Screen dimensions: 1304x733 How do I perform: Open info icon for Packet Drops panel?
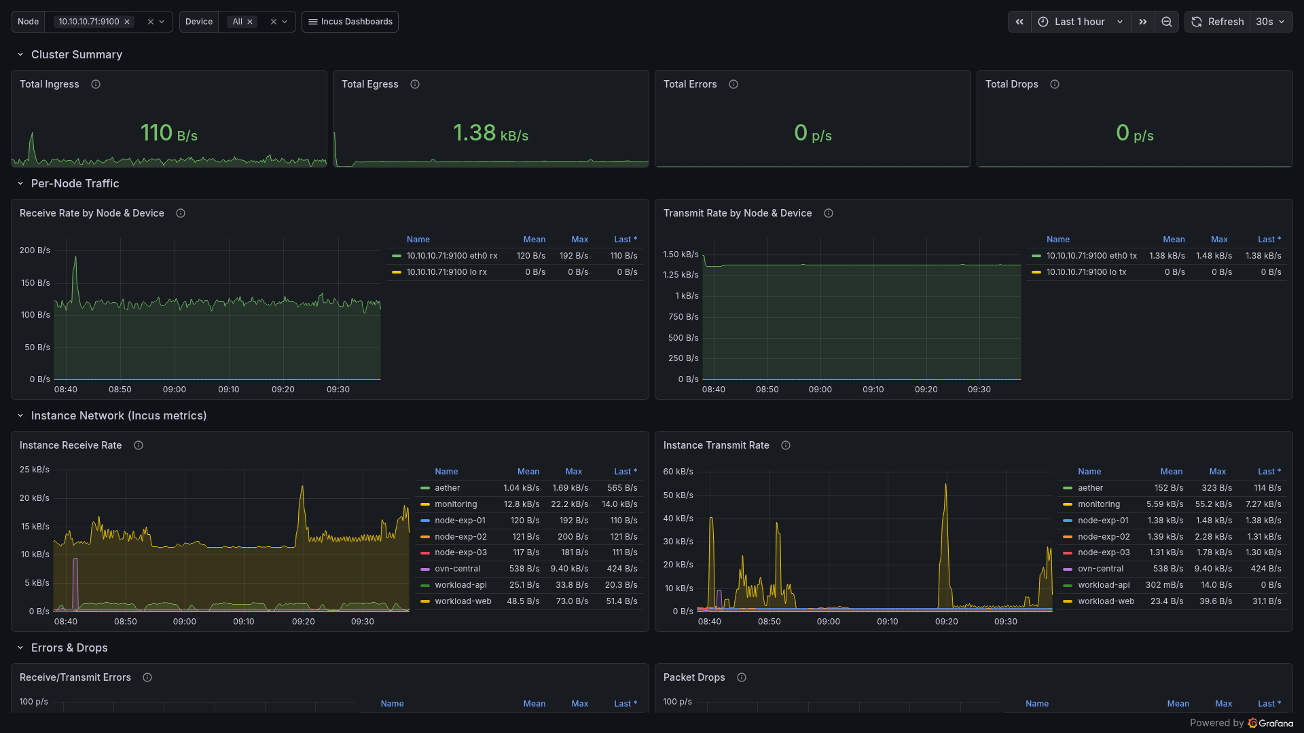tap(742, 677)
